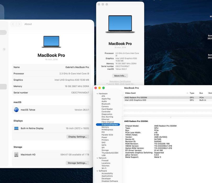Screen dimensions: 212x183
Task: Click the Device ID value 0x7340
Action: [158, 139]
